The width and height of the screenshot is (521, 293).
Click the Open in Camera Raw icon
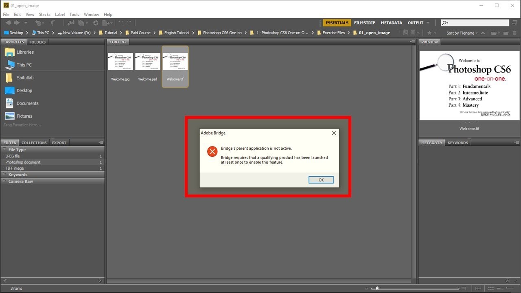click(96, 23)
